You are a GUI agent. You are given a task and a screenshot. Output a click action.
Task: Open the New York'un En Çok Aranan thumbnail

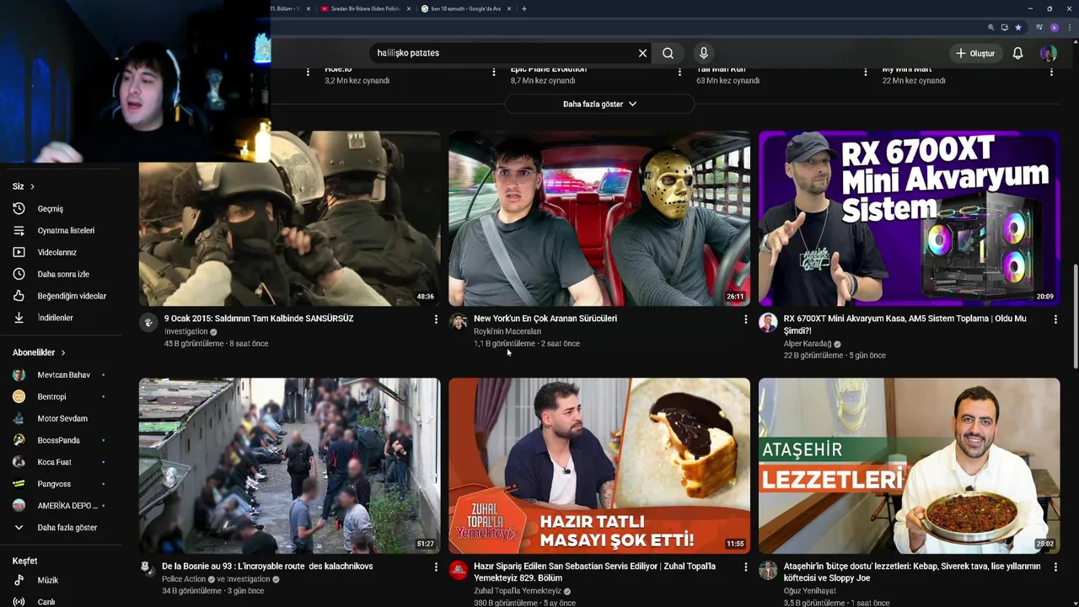click(599, 219)
